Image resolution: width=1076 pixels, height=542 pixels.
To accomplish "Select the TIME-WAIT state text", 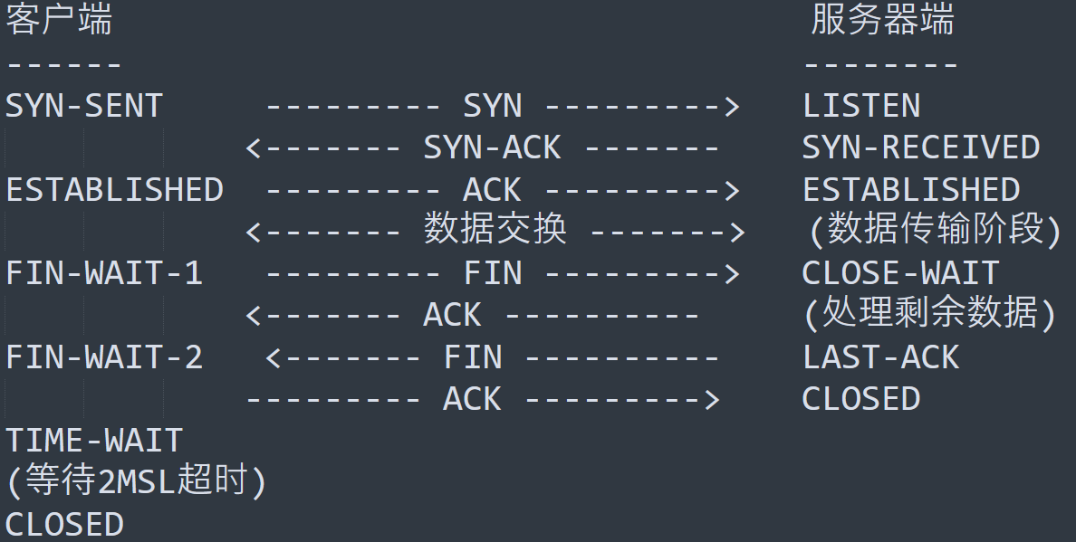I will pyautogui.click(x=94, y=441).
